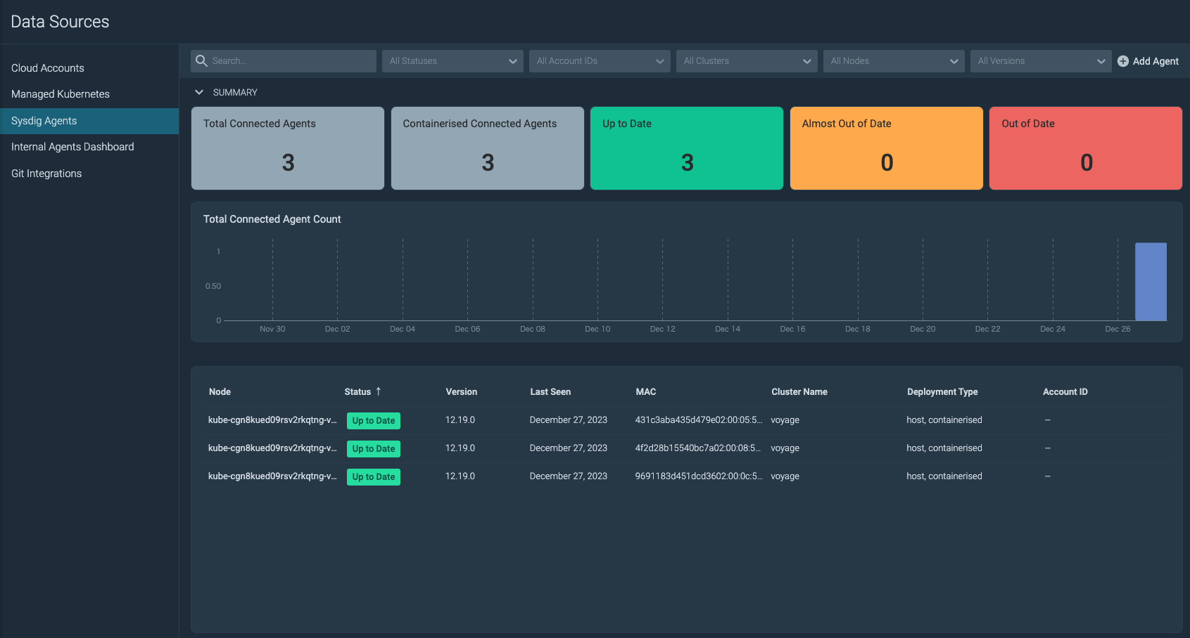Viewport: 1190px width, 638px height.
Task: Click the blue chart bar at Dec 26
Action: click(x=1151, y=282)
